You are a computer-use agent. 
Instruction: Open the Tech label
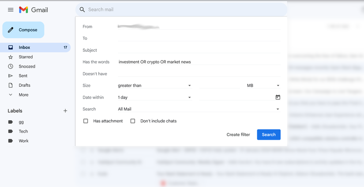(x=23, y=131)
